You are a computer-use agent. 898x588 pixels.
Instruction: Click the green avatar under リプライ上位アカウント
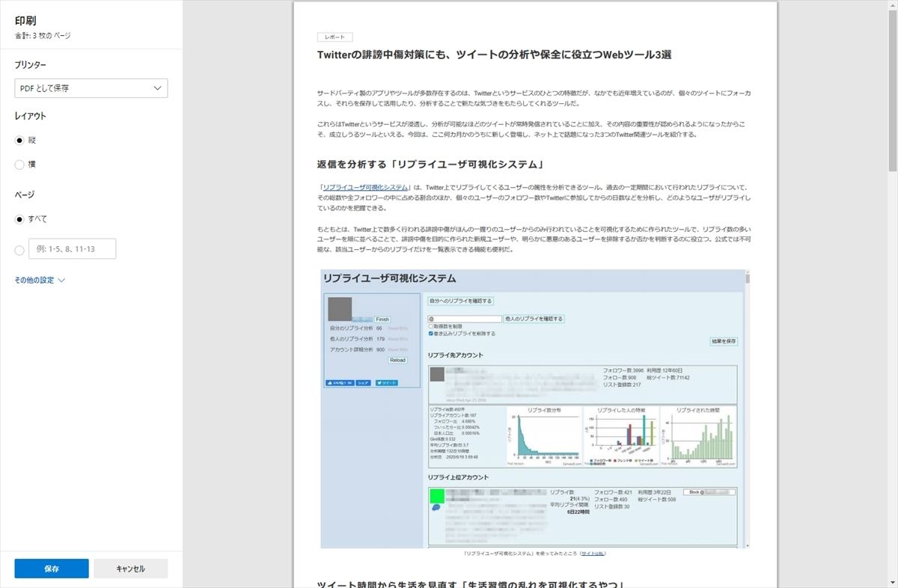point(437,495)
